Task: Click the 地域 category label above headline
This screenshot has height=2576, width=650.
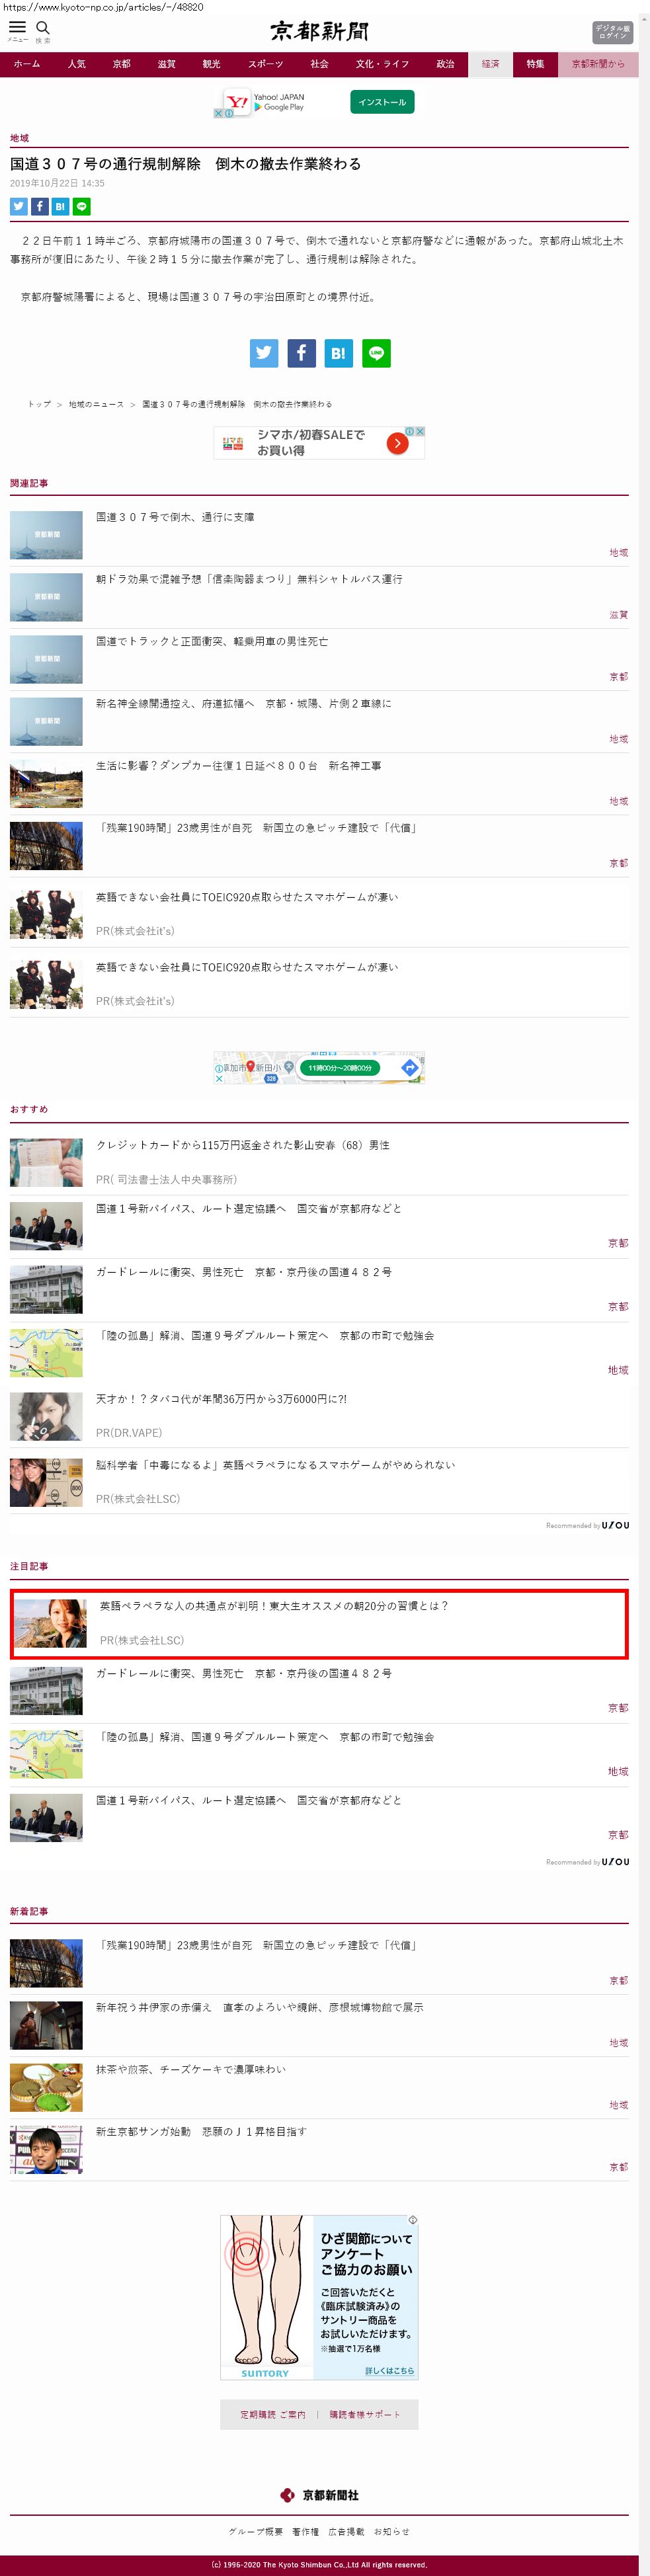Action: (x=19, y=138)
